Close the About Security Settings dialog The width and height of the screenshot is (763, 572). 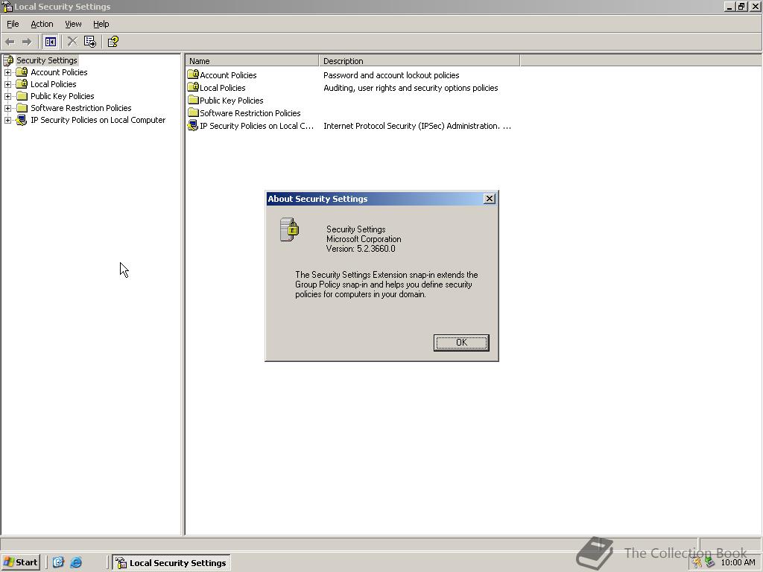[490, 198]
